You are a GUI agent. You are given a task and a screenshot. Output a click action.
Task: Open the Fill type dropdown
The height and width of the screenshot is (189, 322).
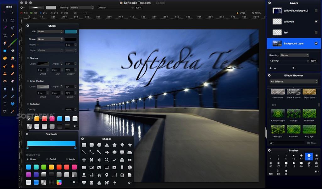tap(50, 32)
